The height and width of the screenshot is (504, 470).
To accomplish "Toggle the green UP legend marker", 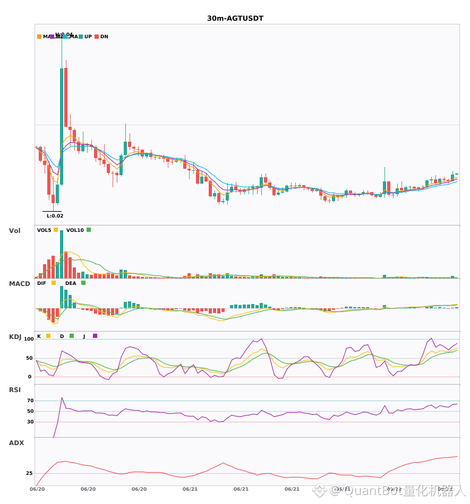I will [81, 37].
